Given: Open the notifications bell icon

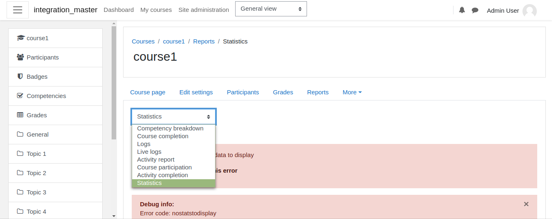Looking at the screenshot, I should click(462, 10).
